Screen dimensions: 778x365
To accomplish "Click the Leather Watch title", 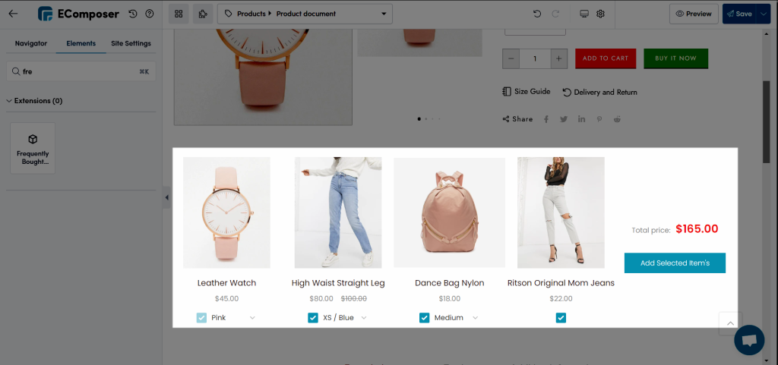I will coord(226,283).
